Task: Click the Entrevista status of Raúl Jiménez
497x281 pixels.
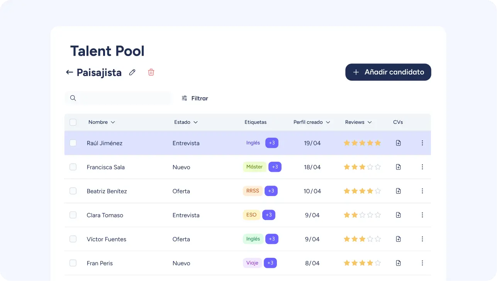Action: pyautogui.click(x=186, y=143)
